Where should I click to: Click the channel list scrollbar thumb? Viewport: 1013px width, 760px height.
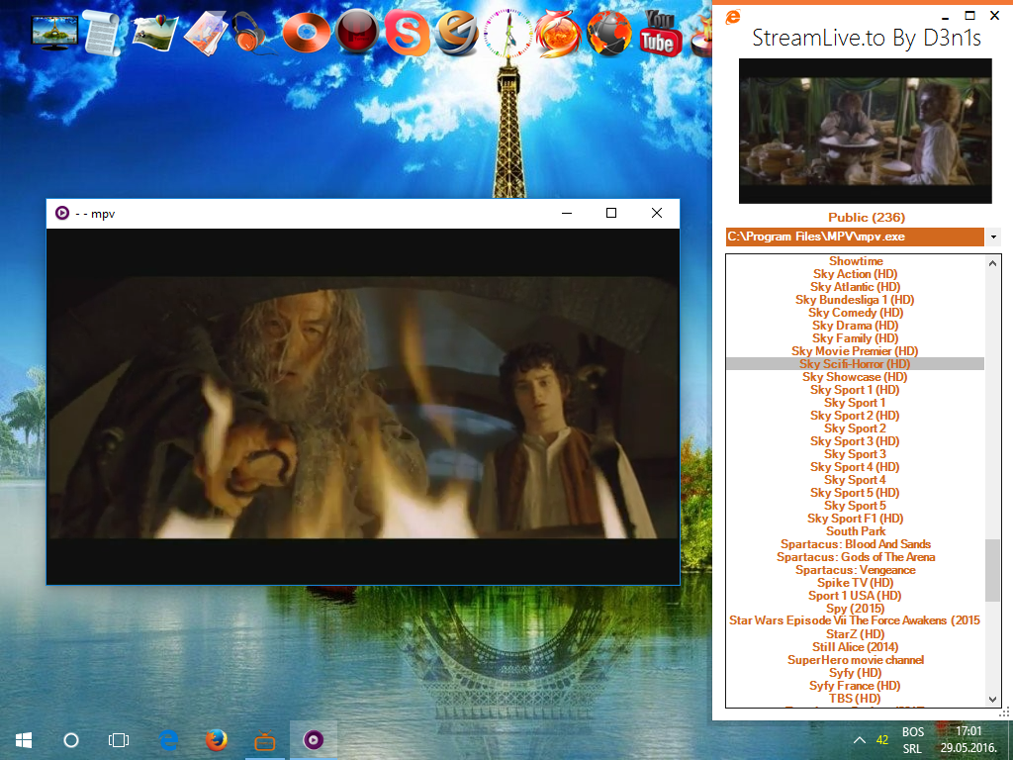[x=992, y=571]
